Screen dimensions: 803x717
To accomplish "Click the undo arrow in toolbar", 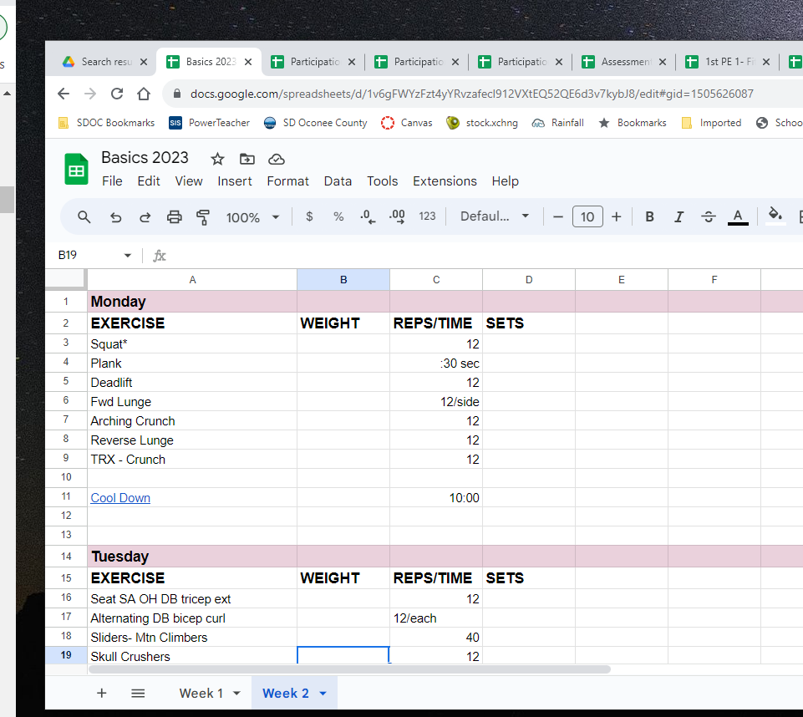I will click(116, 217).
